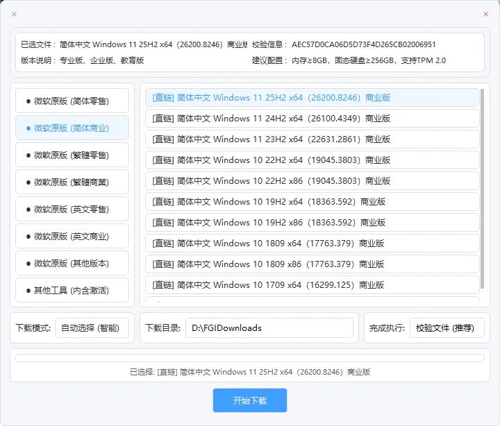Click the 版本说明 专业版、企业版、教育版 text
This screenshot has width=500, height=426.
[101, 60]
